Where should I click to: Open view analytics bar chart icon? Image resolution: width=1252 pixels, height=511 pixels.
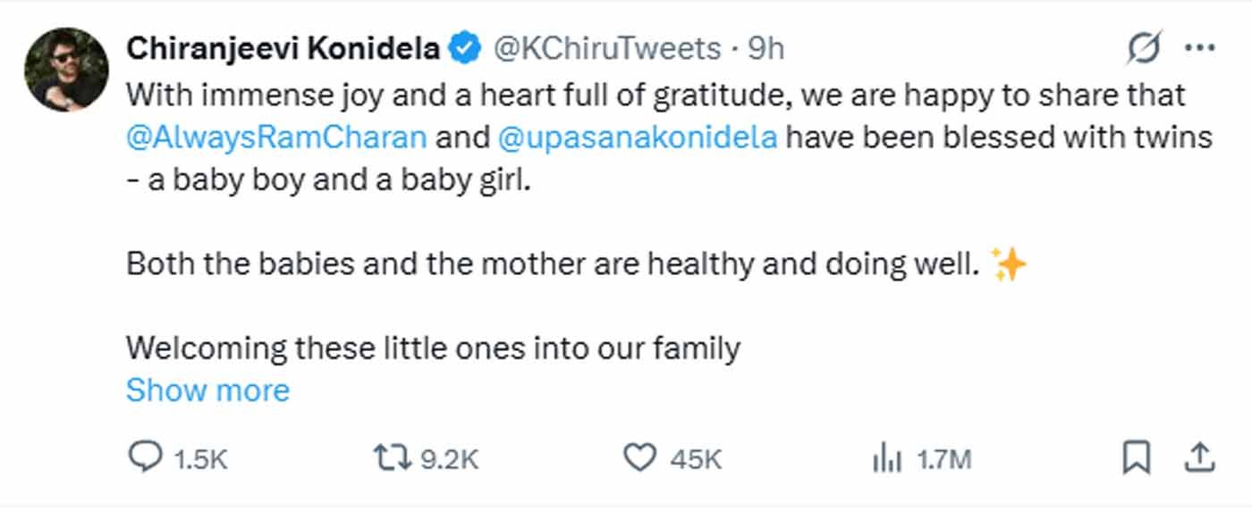point(884,458)
